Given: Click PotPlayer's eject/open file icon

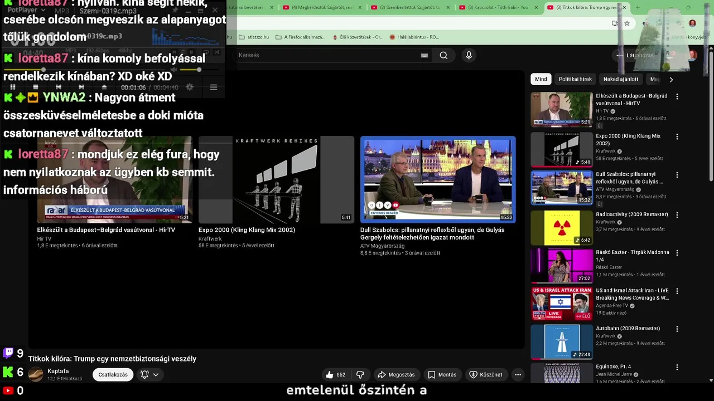Looking at the screenshot, I should 104,87.
